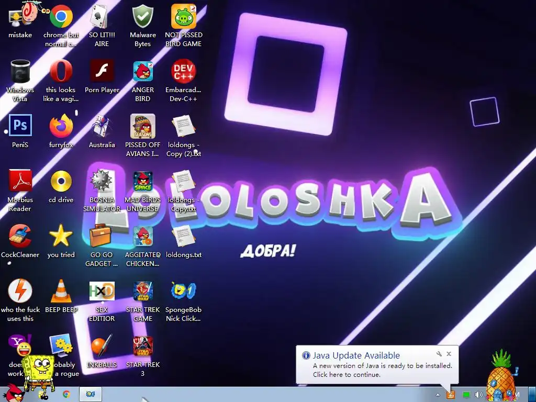Open the BEEP BEEP VLC cone icon
This screenshot has width=536, height=402.
click(61, 291)
